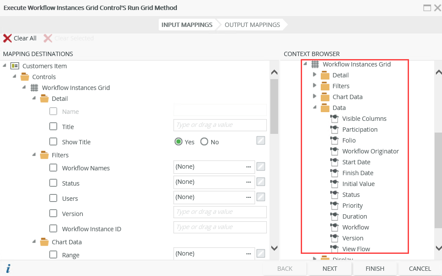Click the Chart Data folder icon in Context Browser
Screen dimensions: 442x276
[325, 97]
